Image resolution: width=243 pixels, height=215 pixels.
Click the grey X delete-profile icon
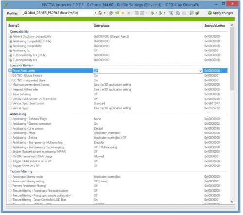coord(129,13)
